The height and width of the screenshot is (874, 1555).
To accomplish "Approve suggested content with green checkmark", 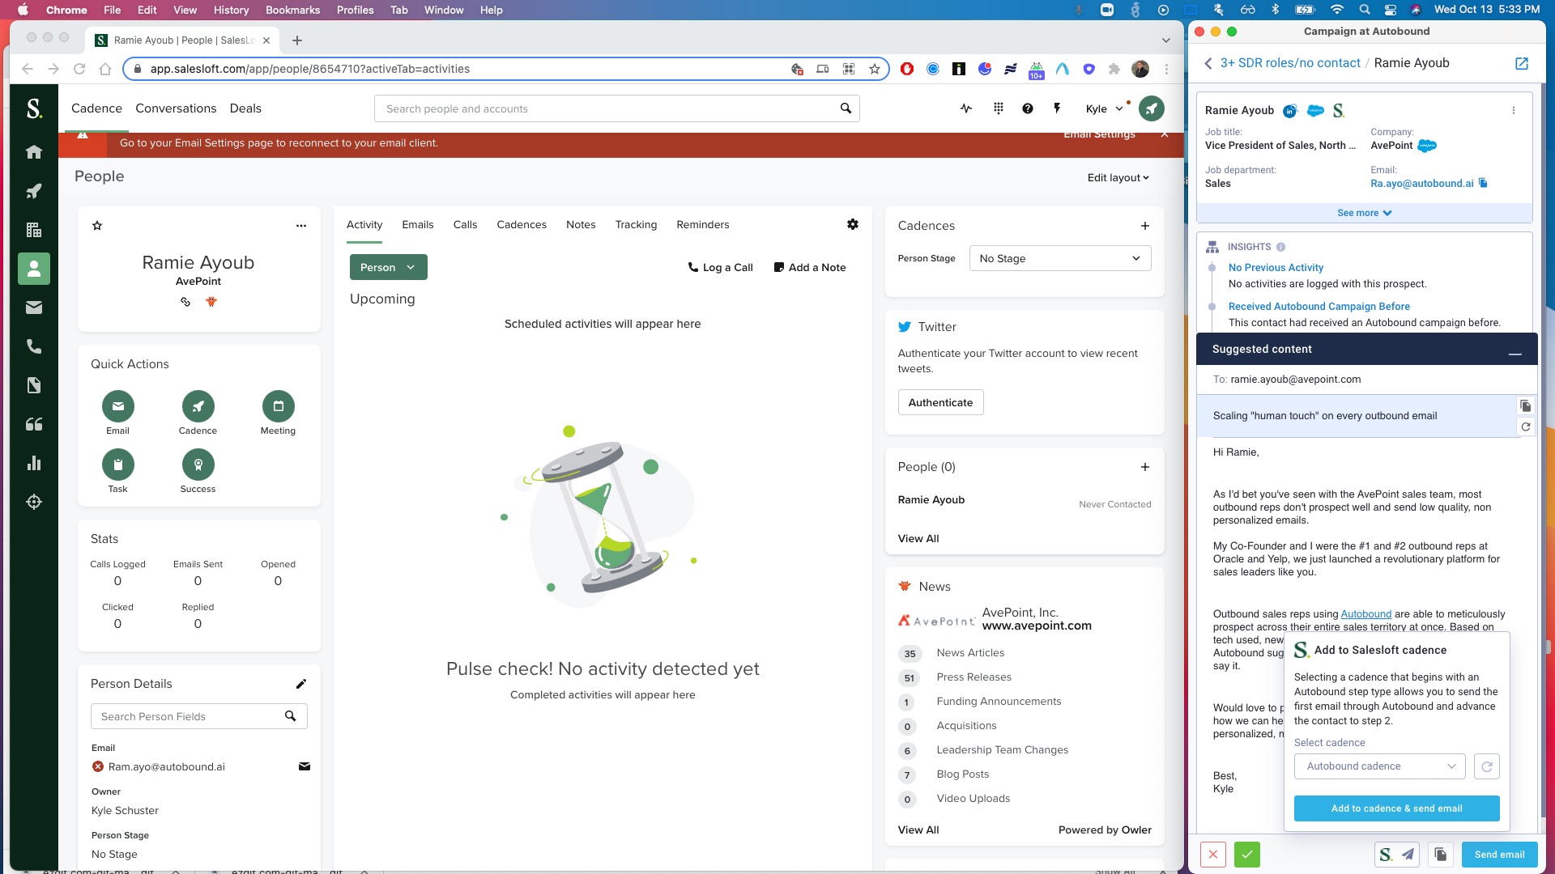I will click(1247, 855).
